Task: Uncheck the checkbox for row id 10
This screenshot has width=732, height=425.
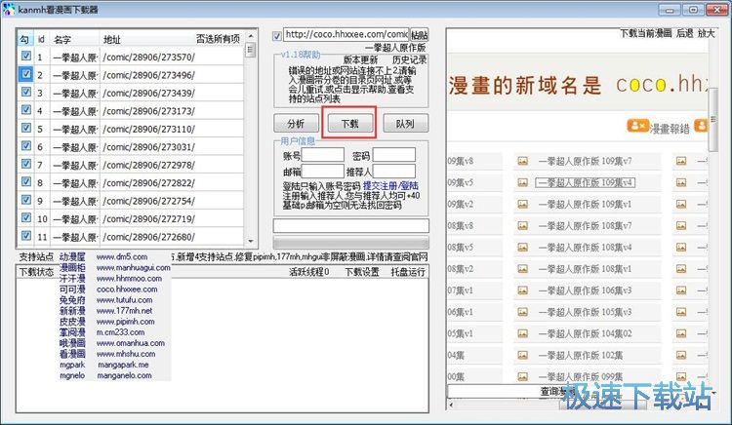Action: pos(26,217)
